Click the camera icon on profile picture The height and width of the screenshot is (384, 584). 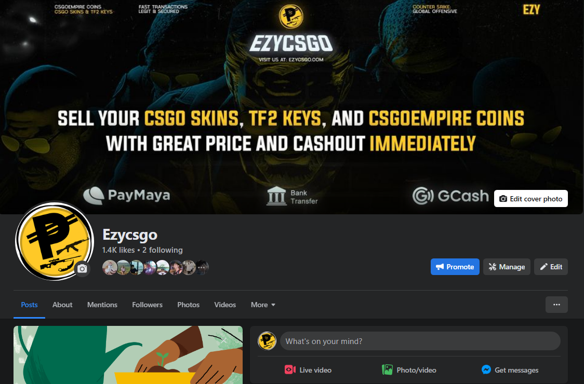pyautogui.click(x=82, y=269)
